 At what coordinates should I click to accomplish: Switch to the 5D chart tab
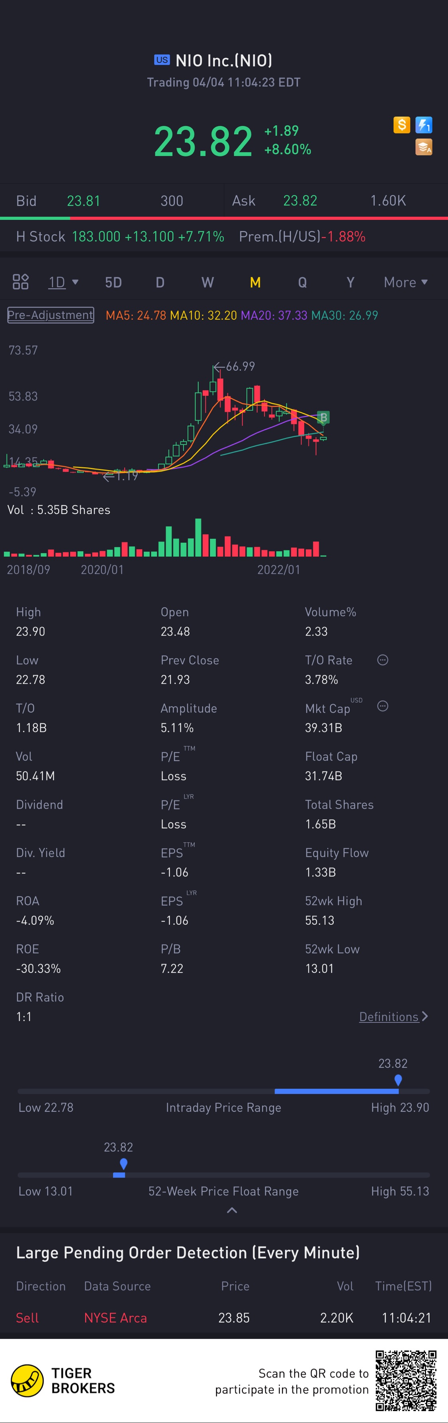(113, 282)
